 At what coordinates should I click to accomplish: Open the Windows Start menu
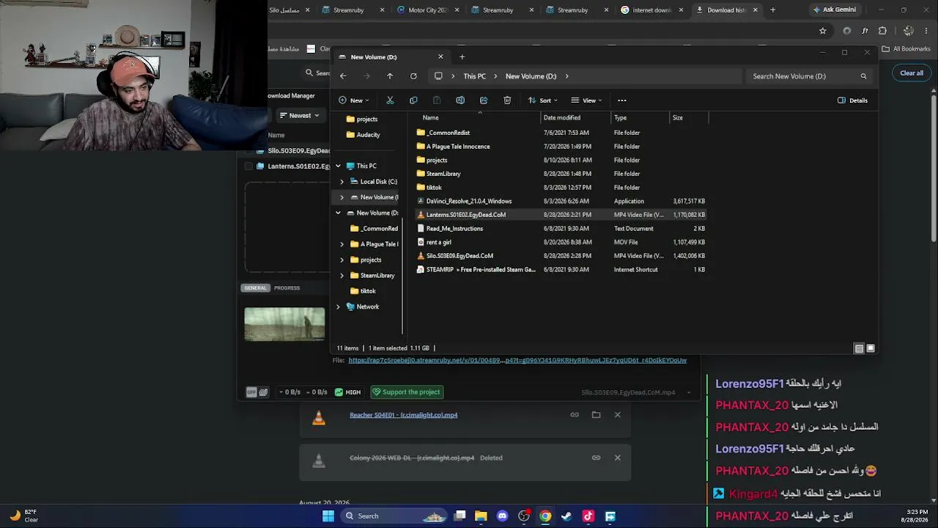tap(328, 516)
